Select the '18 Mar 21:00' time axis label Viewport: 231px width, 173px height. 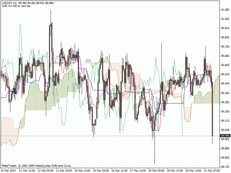(175, 171)
